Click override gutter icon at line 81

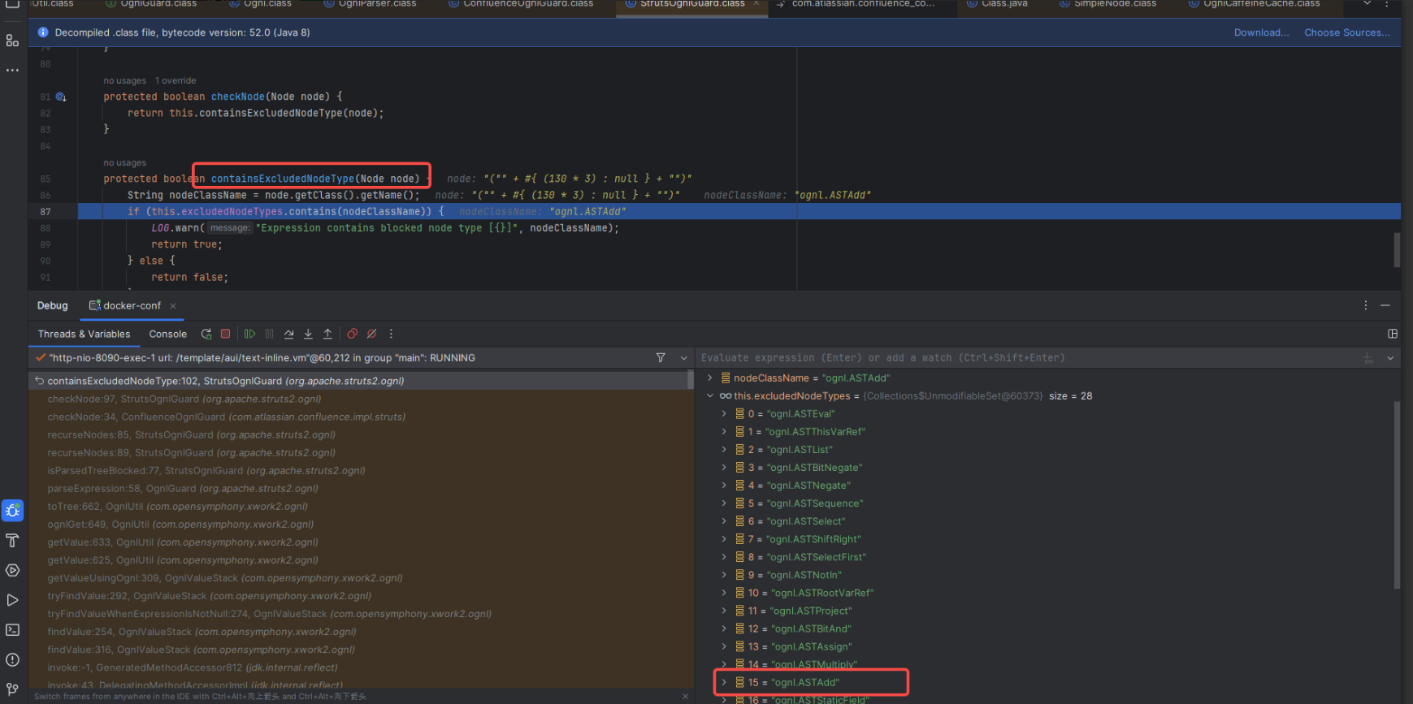[61, 97]
